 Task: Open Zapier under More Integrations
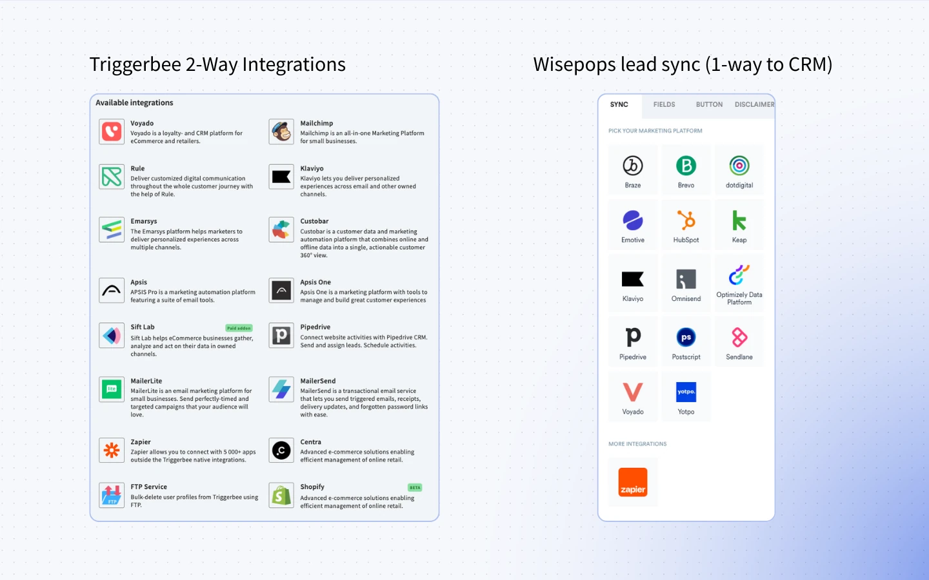pos(633,482)
